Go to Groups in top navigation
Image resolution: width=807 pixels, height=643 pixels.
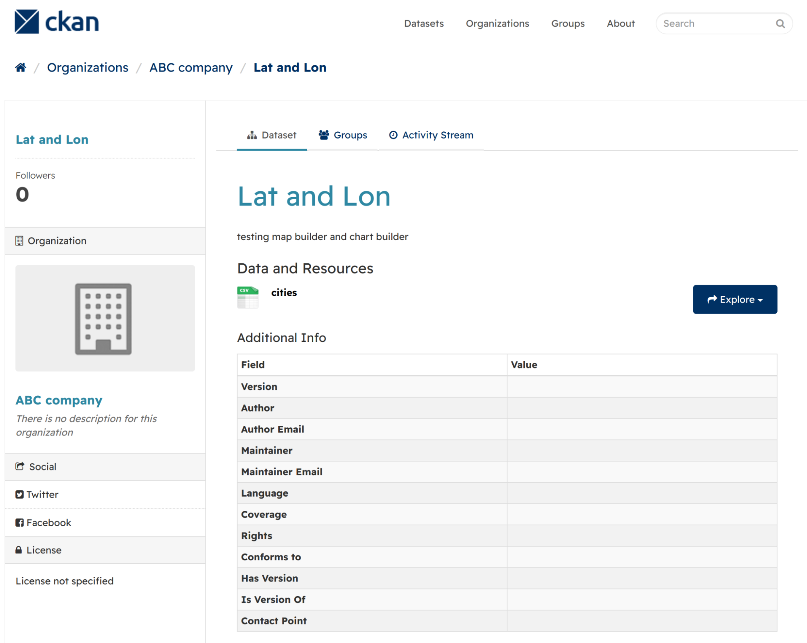point(568,23)
